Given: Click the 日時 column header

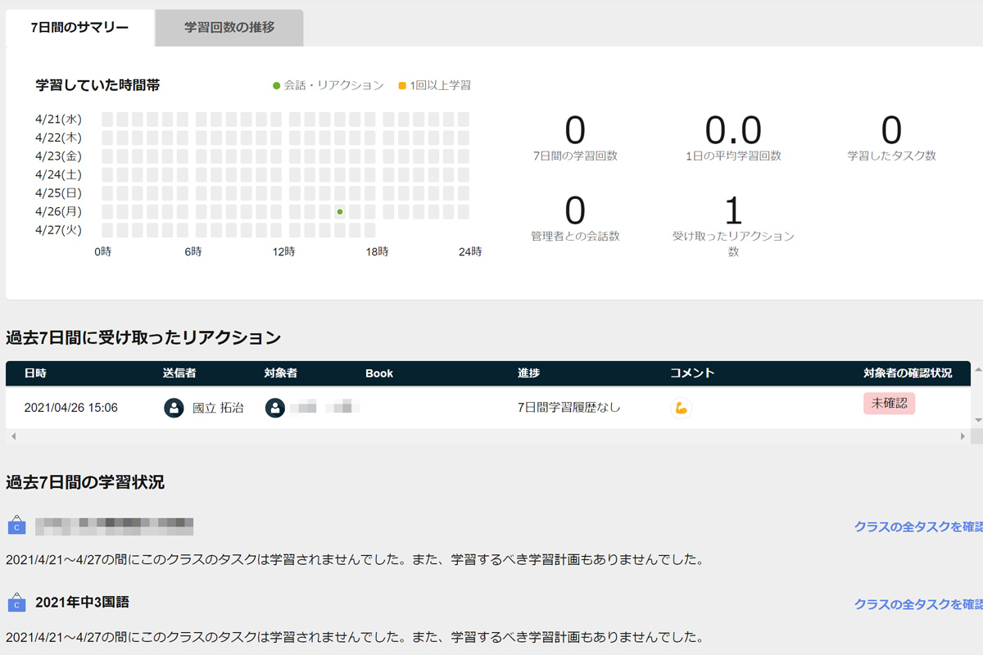Looking at the screenshot, I should click(x=35, y=373).
